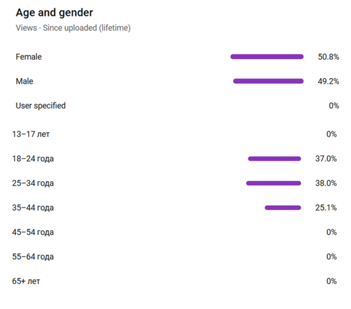Click the "Views · Since uploaded (lifetime)" subtitle

(x=73, y=28)
